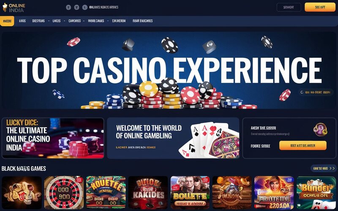338x211 pixels.
Task: Open the Kakides game thumbnail
Action: pos(148,192)
